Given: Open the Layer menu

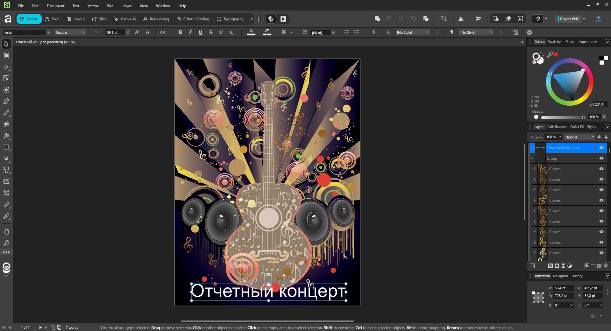Looking at the screenshot, I should click(127, 6).
